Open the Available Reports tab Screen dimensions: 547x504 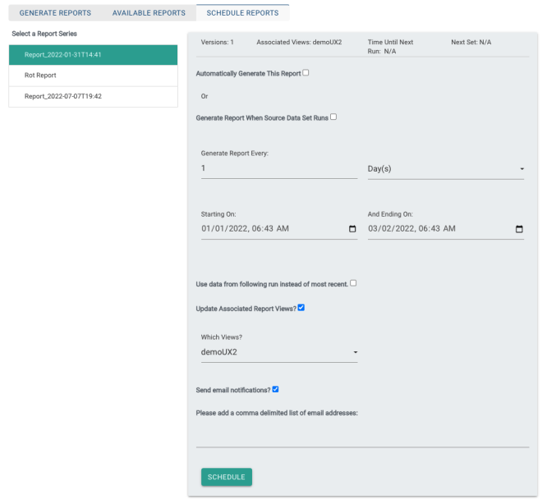149,13
